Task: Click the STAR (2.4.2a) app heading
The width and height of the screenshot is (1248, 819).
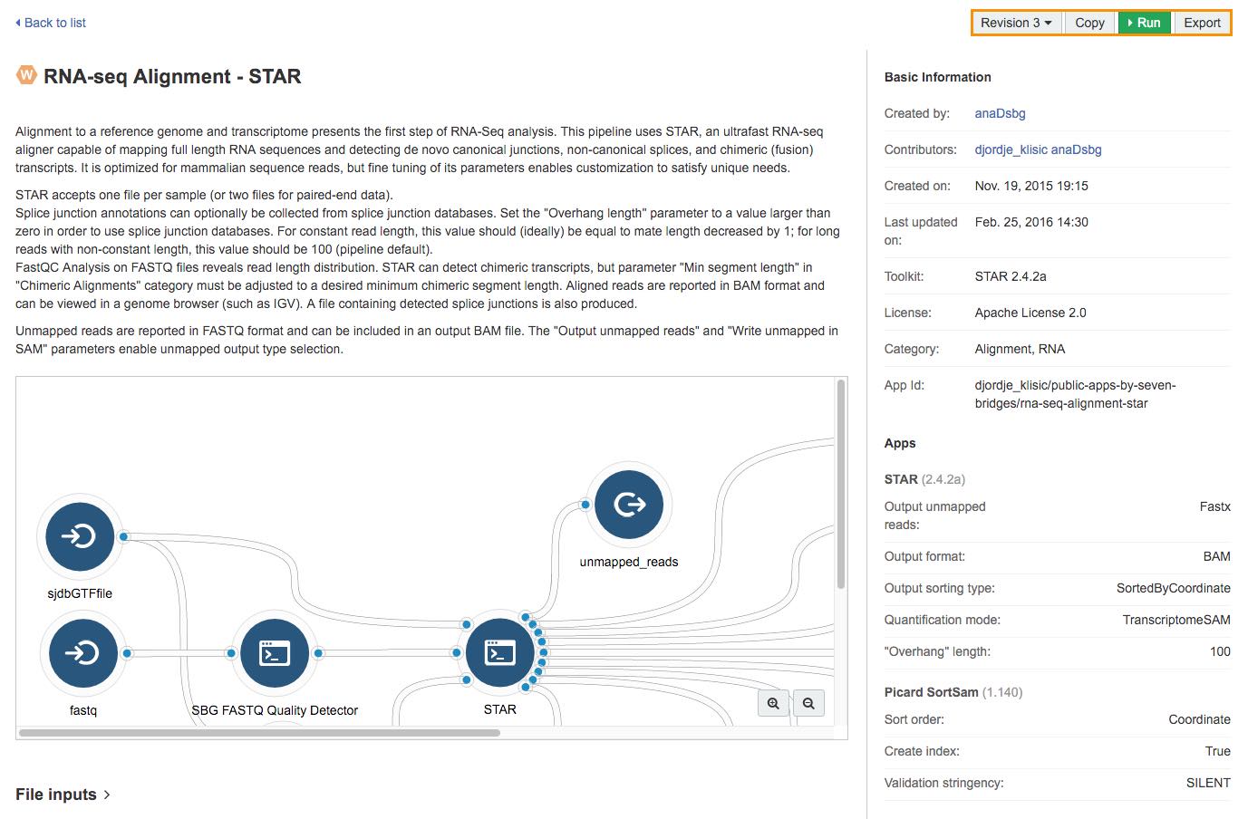Action: tap(924, 479)
